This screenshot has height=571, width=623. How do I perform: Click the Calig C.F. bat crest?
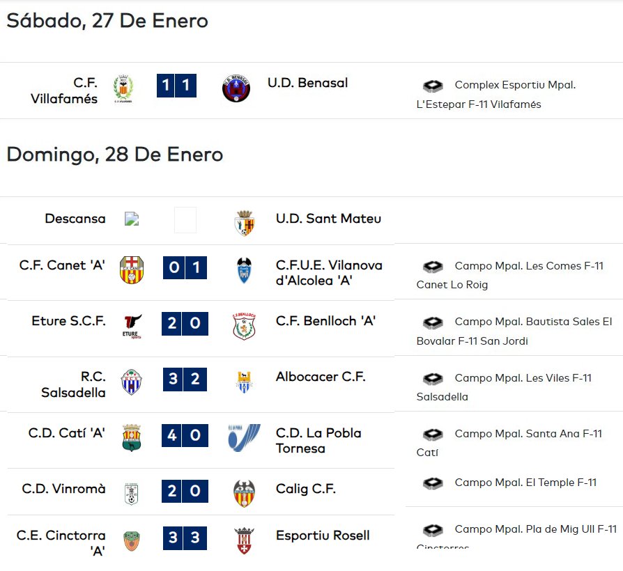(x=244, y=494)
